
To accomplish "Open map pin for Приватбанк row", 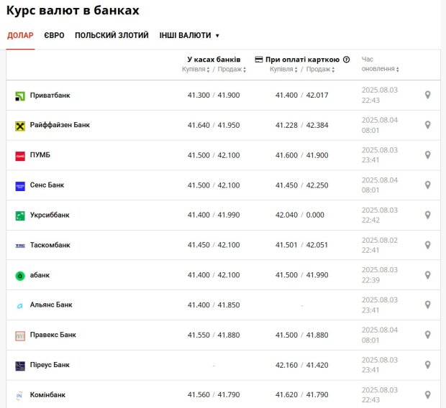I will tap(427, 95).
